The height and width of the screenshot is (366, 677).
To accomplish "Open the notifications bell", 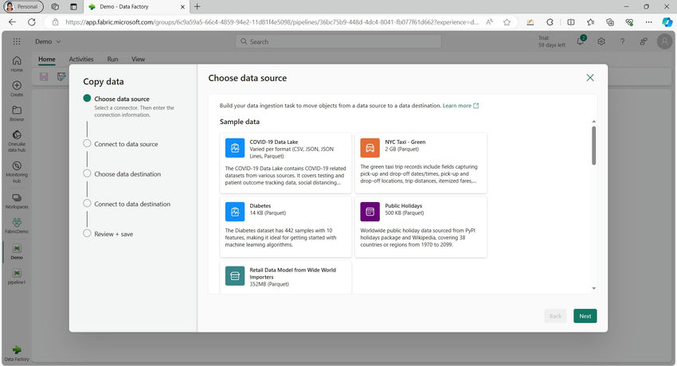I will [x=581, y=41].
